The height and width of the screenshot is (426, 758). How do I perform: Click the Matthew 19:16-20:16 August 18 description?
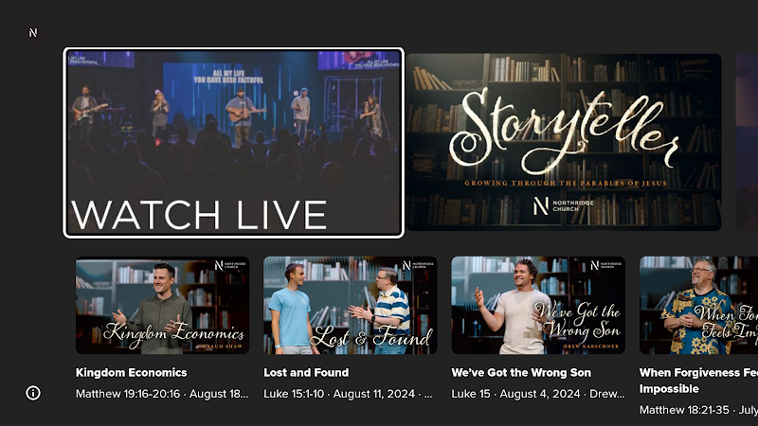(162, 394)
